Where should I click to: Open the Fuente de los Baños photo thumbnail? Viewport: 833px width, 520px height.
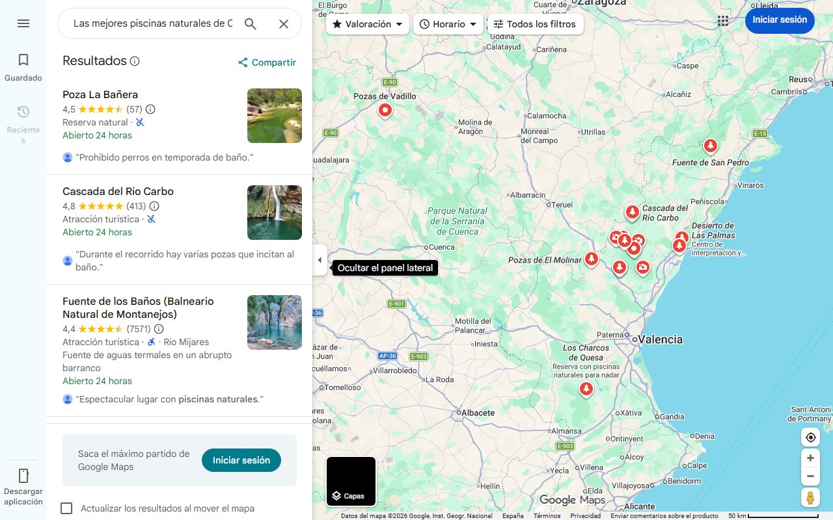pos(274,322)
